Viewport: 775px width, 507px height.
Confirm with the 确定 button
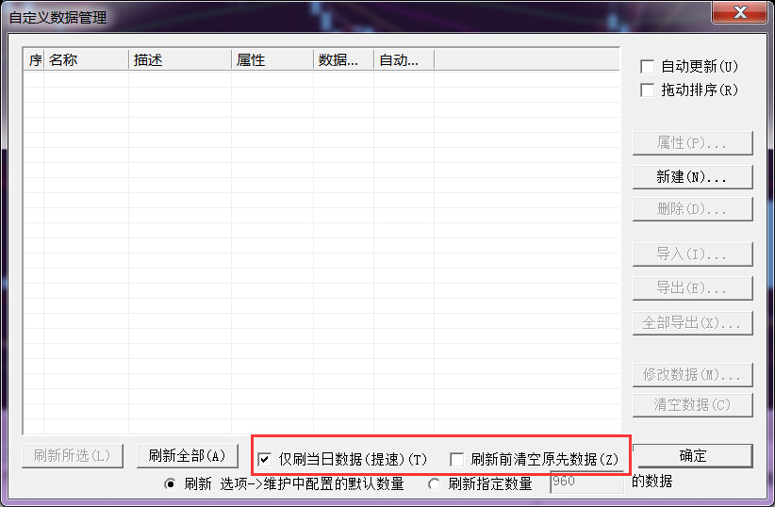point(692,455)
